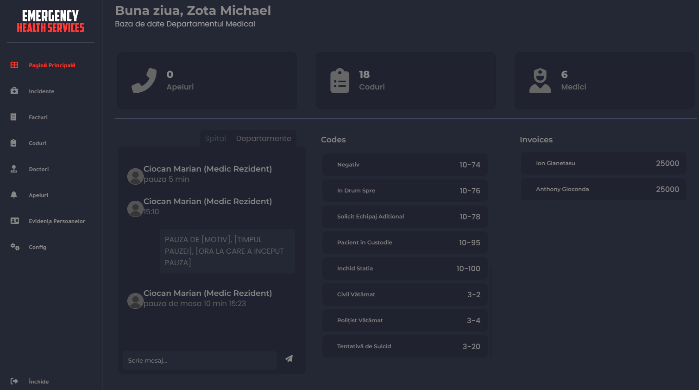Click the Închide logout icon

tap(14, 381)
